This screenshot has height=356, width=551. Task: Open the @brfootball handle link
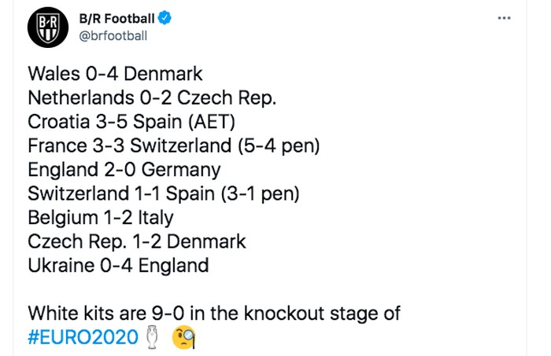(113, 35)
